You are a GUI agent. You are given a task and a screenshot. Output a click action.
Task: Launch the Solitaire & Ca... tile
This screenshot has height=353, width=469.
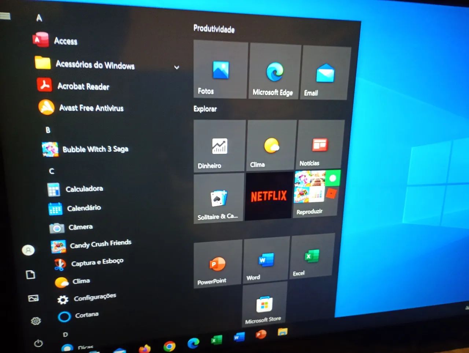tap(218, 198)
